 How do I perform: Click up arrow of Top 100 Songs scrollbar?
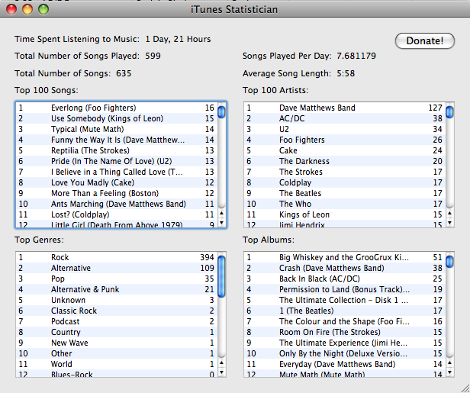tap(221, 214)
